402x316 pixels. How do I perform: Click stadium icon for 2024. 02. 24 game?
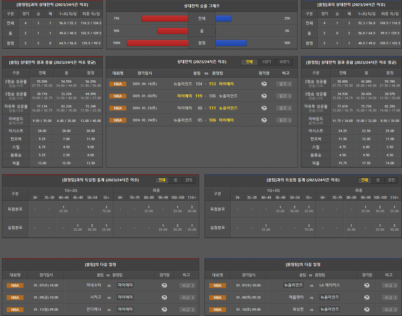tap(264, 120)
